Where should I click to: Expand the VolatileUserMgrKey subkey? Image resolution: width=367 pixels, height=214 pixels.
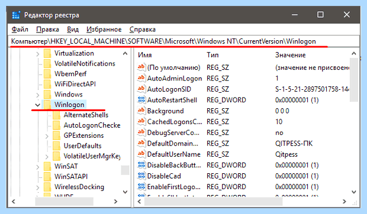click(47, 157)
